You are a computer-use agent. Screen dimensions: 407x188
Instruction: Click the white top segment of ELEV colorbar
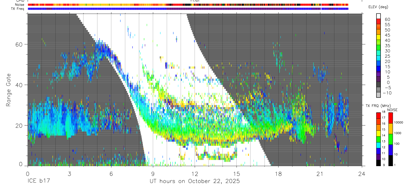(x=378, y=15)
